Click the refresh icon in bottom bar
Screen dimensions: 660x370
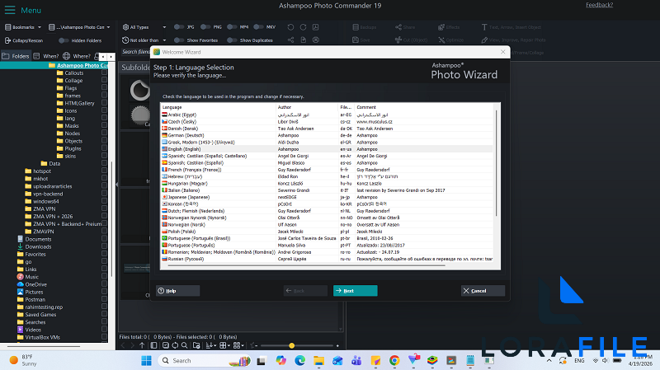pyautogui.click(x=175, y=345)
